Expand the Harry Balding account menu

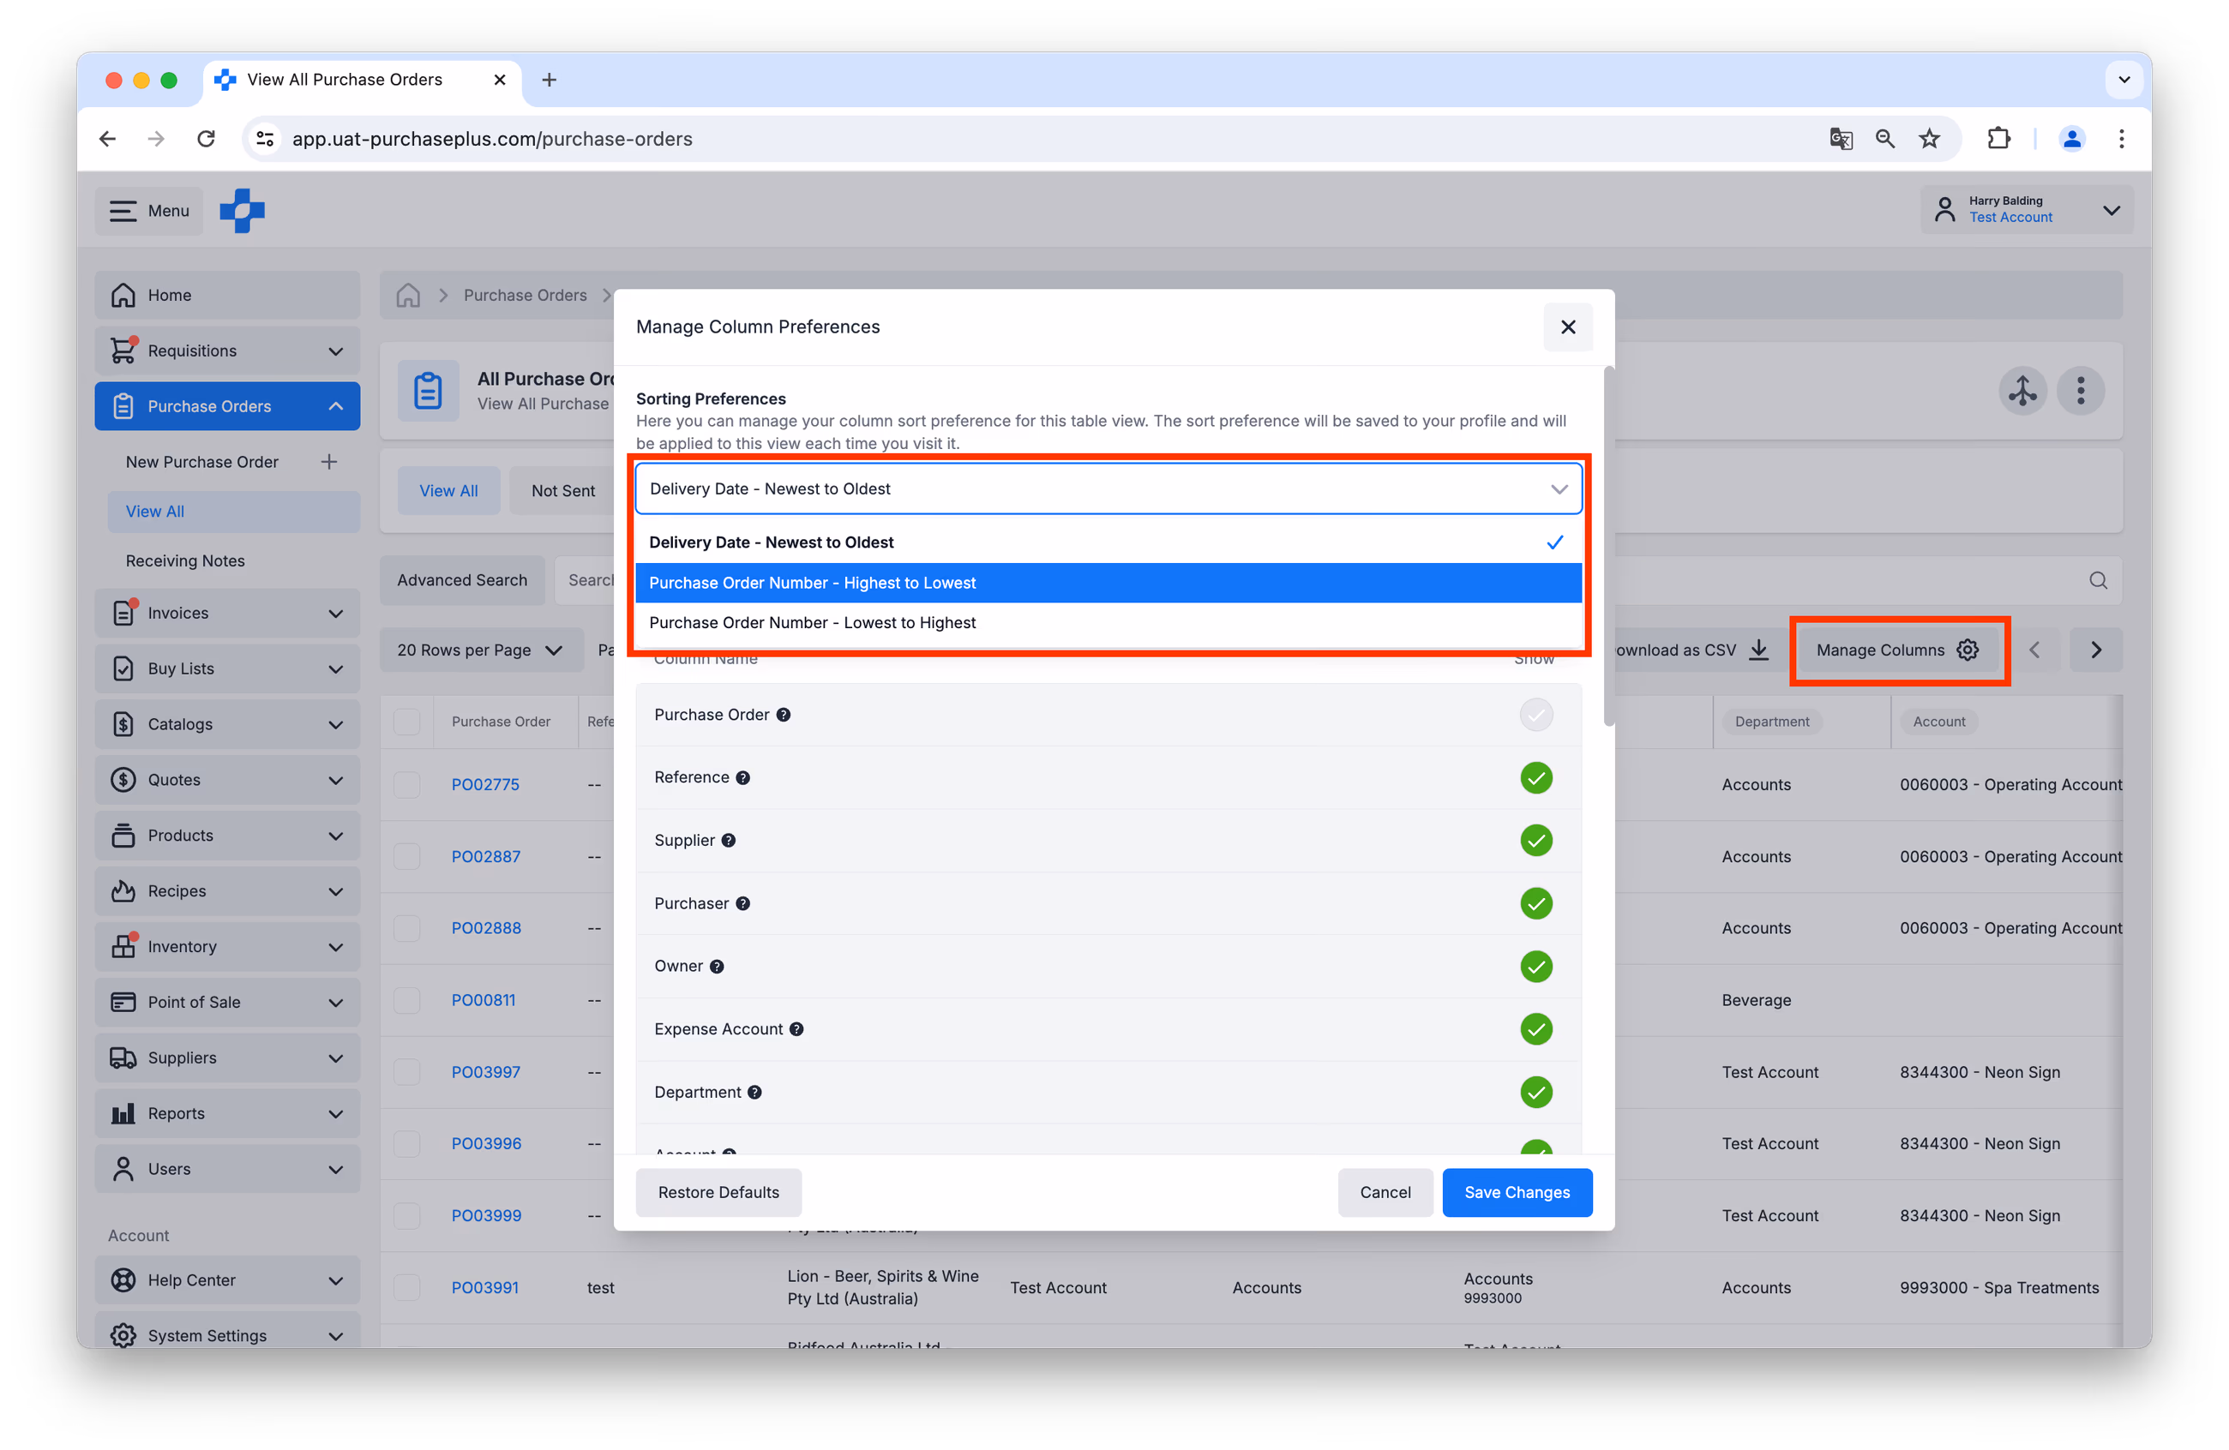(x=2027, y=210)
